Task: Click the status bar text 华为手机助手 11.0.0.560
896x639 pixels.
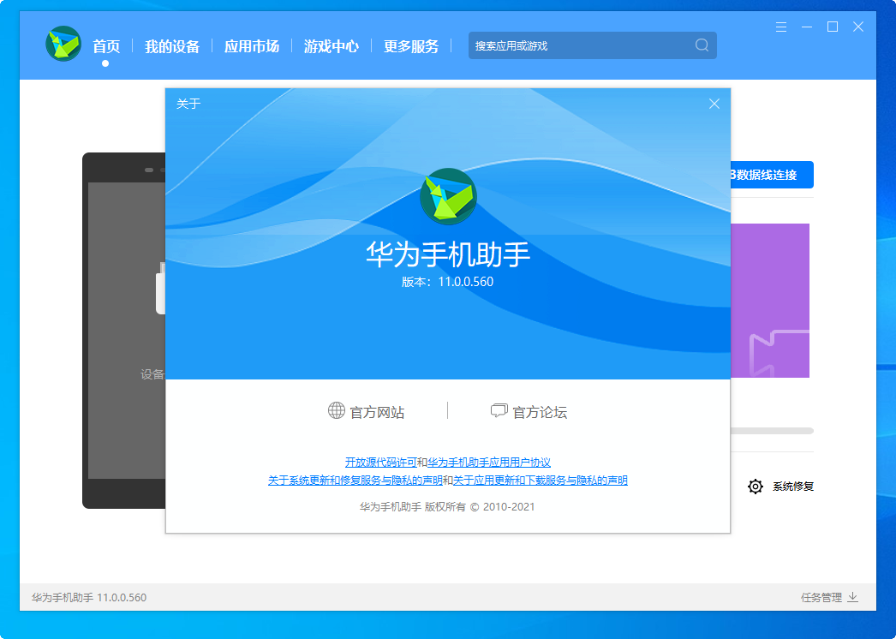Action: 89,597
